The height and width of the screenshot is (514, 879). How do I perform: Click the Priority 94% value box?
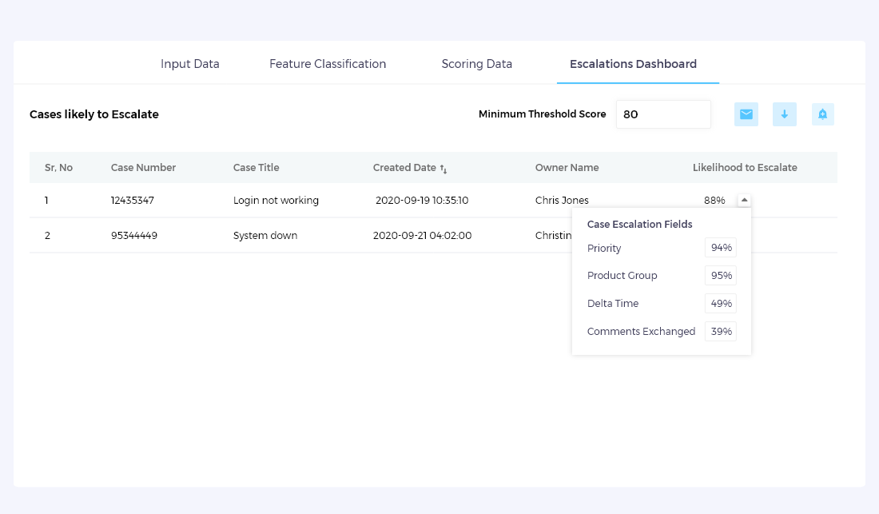tap(721, 248)
